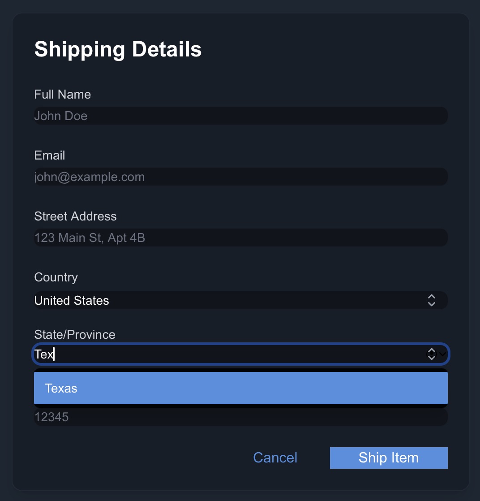Select Texas from the suggestion list
This screenshot has height=501, width=480.
(x=241, y=388)
